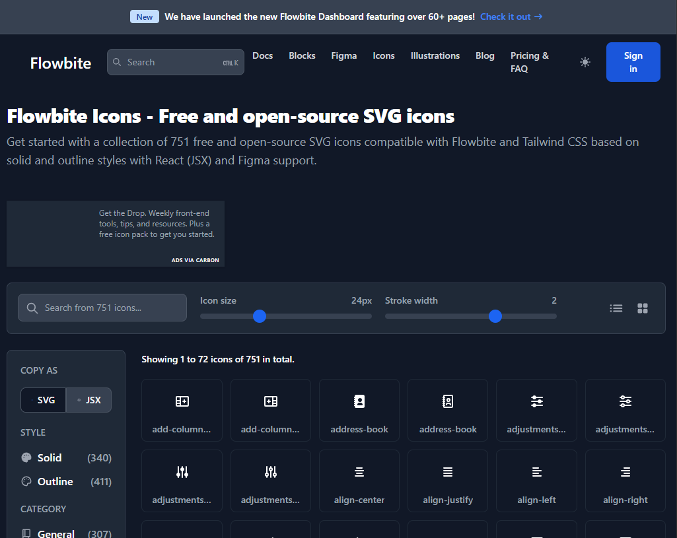Copy the align-justify icon

coord(448,481)
